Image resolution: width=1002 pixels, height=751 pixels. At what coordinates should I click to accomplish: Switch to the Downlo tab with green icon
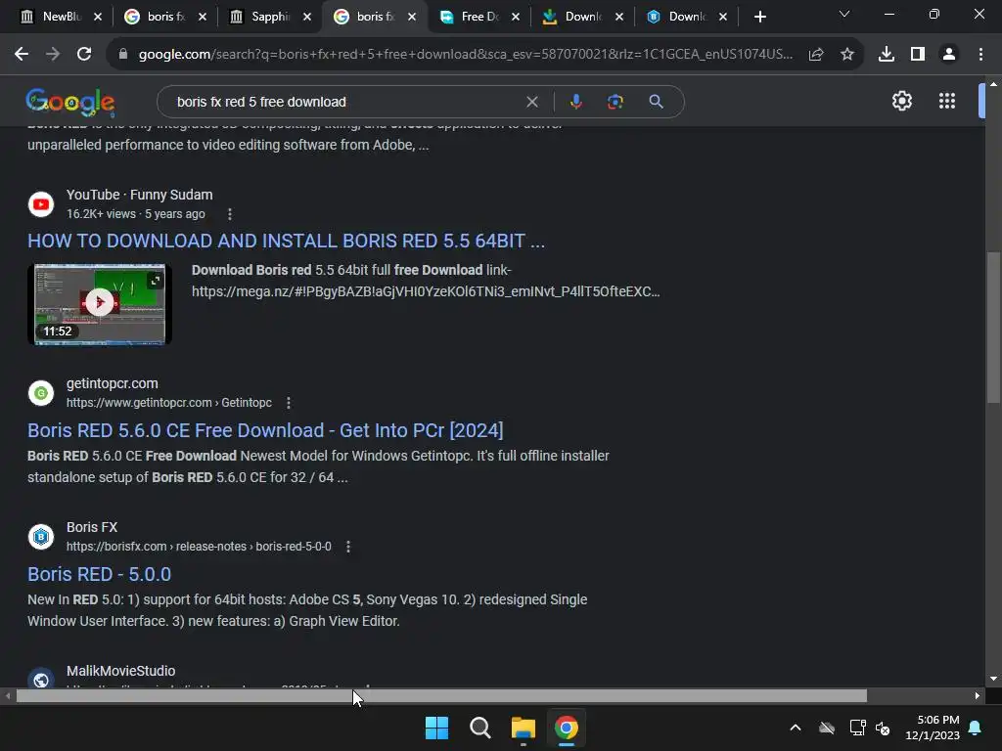click(583, 17)
